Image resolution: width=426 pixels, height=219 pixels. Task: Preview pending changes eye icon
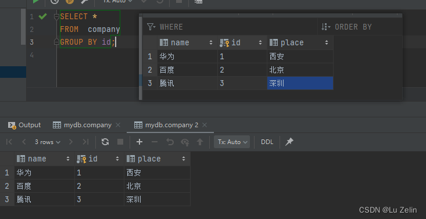click(x=185, y=142)
